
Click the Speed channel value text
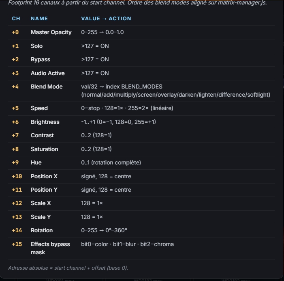coord(127,108)
